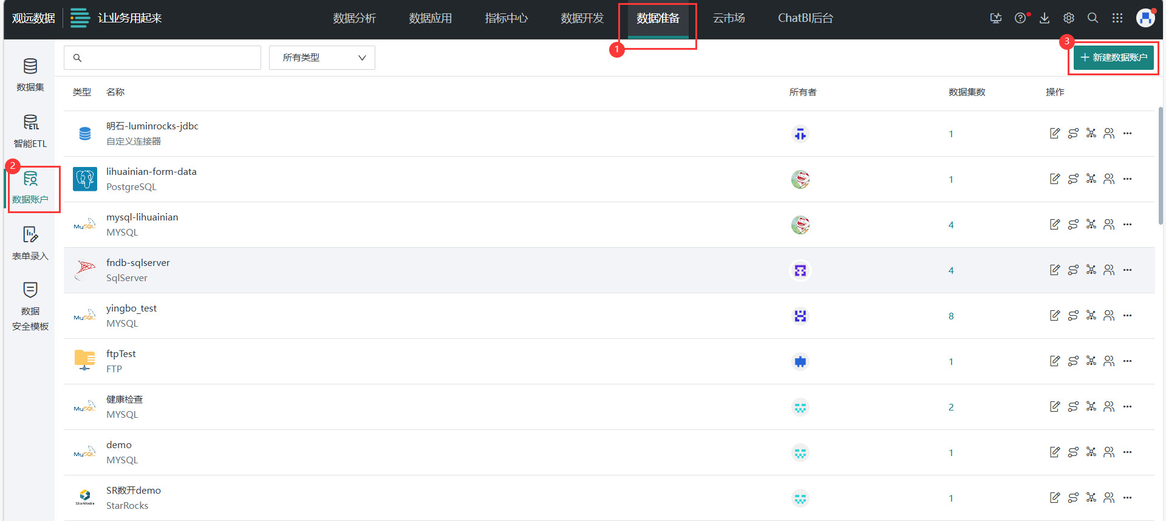Open the help question mark icon

(1020, 18)
